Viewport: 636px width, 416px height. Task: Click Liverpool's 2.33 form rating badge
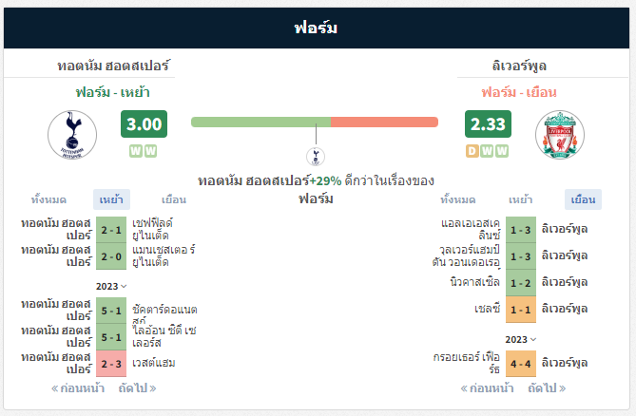[x=488, y=124]
